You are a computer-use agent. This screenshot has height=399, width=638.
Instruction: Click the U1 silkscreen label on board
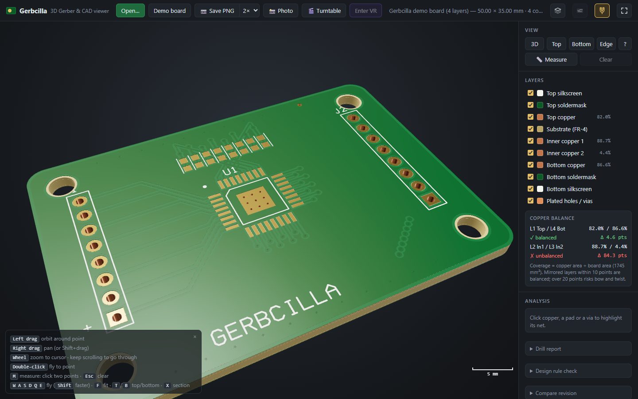230,172
